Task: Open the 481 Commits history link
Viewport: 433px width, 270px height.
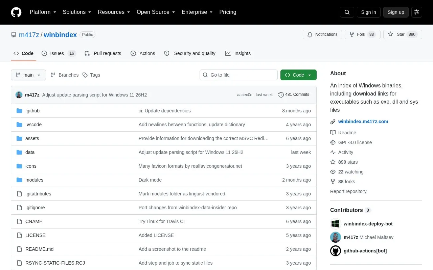Action: coord(294,95)
